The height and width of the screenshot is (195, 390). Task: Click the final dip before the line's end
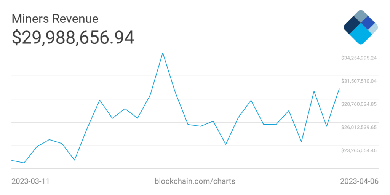[x=326, y=126]
